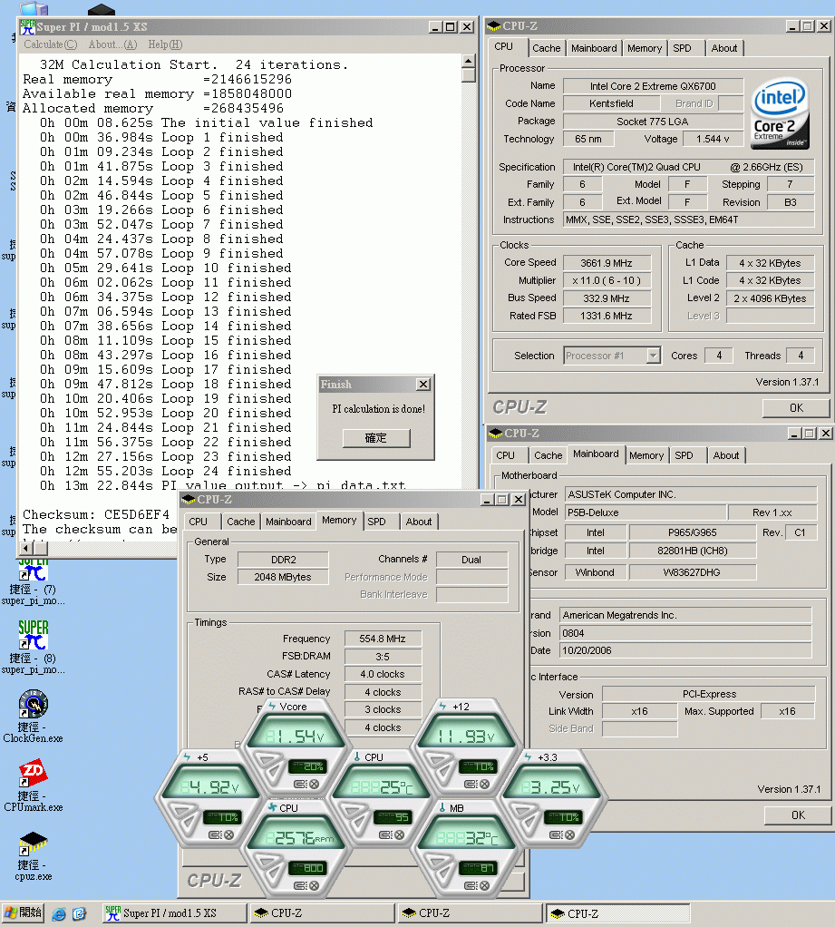The image size is (835, 927).
Task: Raise the CPU temperature threshold with the upper triangle
Action: coord(351,811)
